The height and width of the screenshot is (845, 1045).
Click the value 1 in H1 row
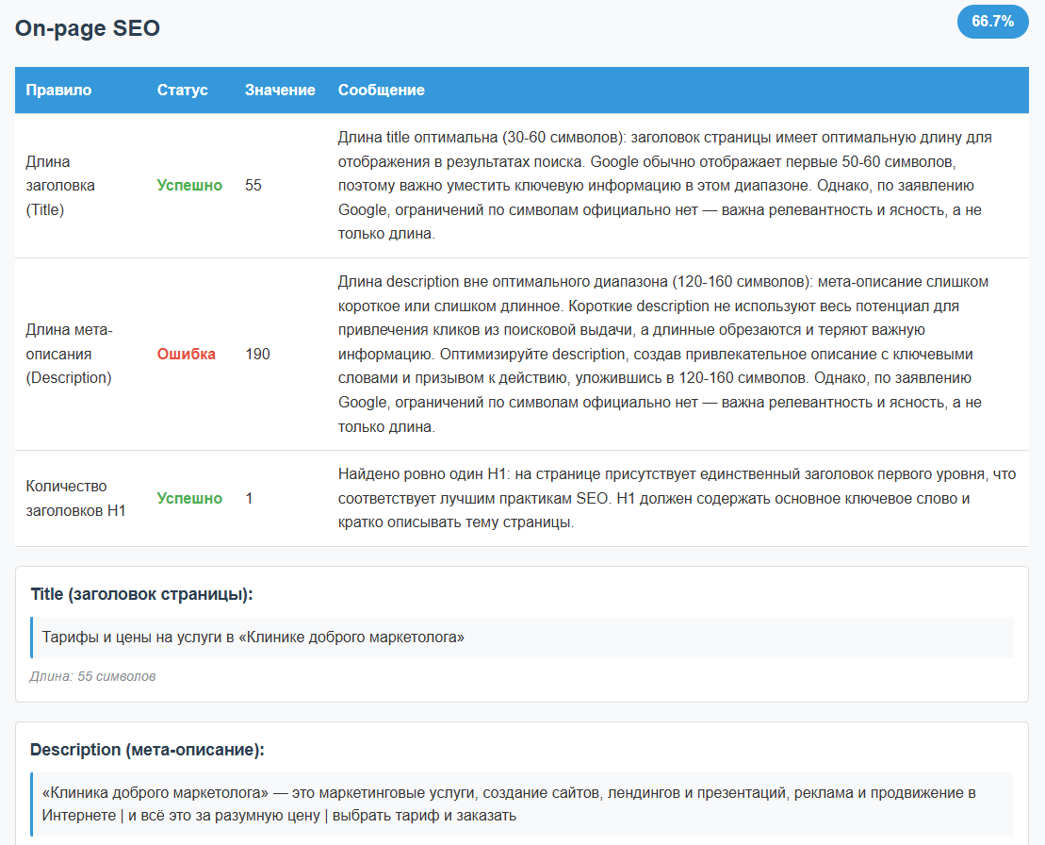point(250,498)
